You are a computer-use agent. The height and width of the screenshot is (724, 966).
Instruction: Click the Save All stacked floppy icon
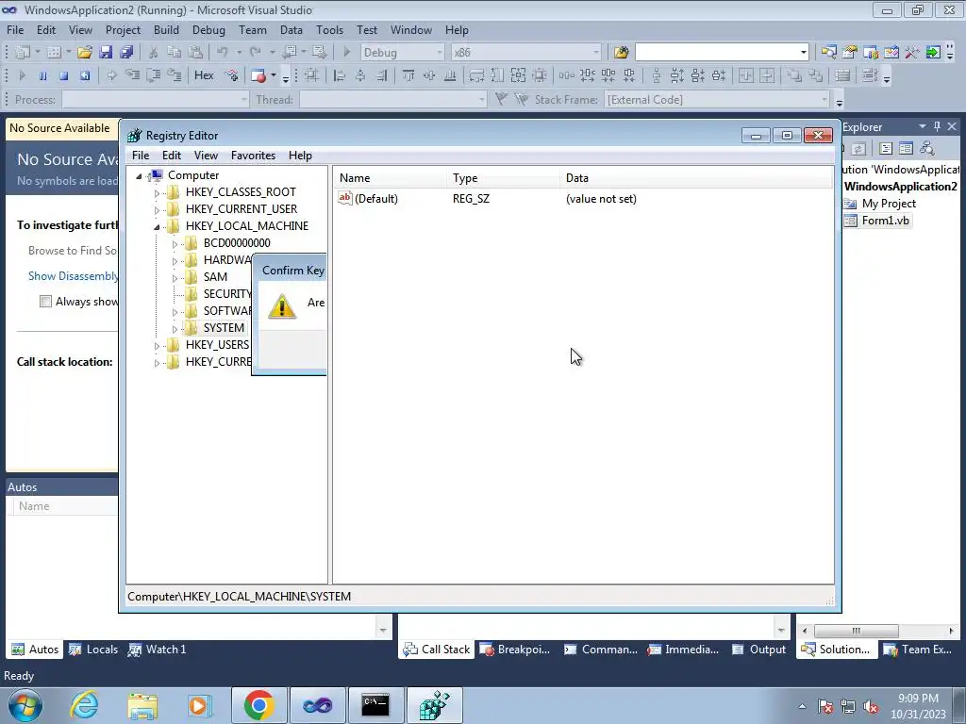click(126, 53)
